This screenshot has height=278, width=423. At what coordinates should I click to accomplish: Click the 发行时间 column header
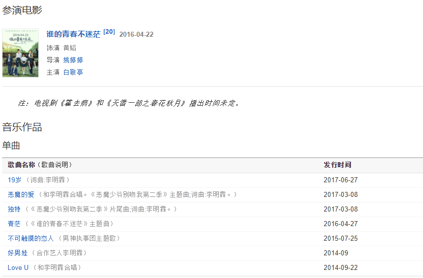point(337,165)
